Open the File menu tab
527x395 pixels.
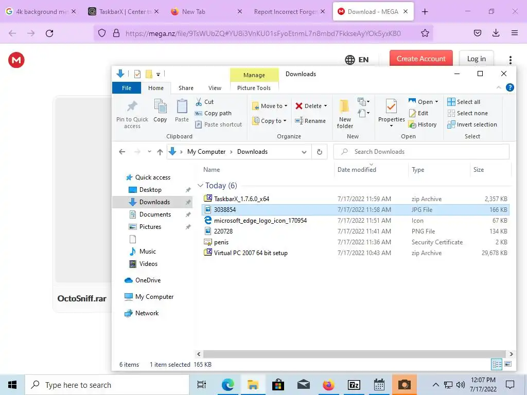127,88
